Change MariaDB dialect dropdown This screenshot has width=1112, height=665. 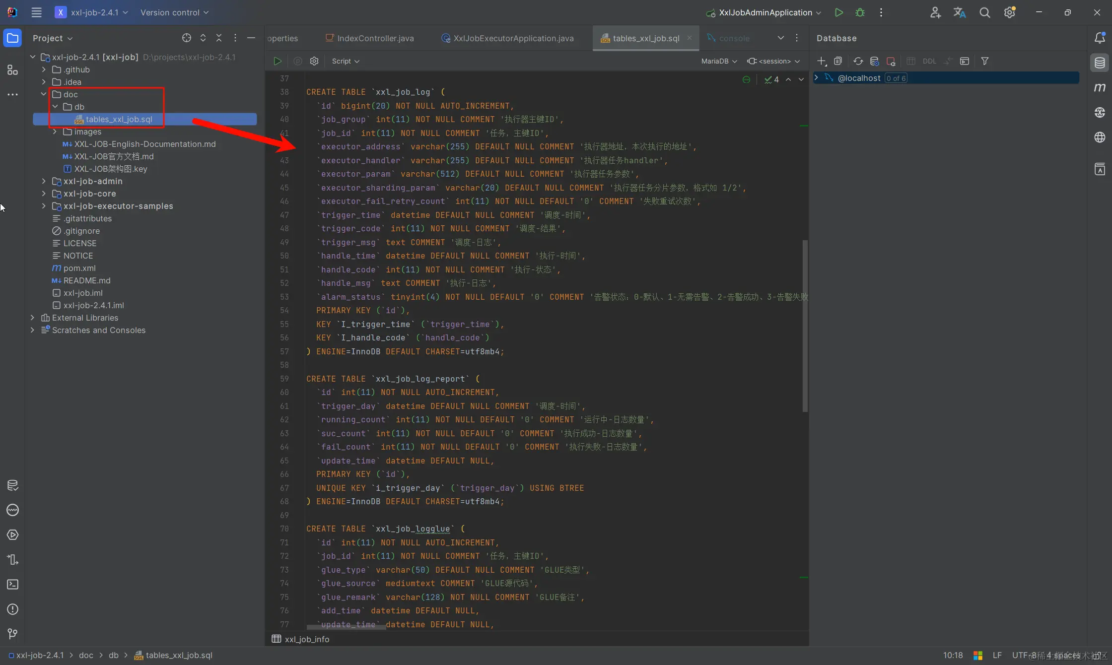(719, 61)
